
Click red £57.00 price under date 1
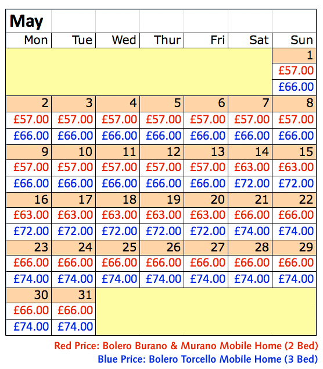point(296,70)
